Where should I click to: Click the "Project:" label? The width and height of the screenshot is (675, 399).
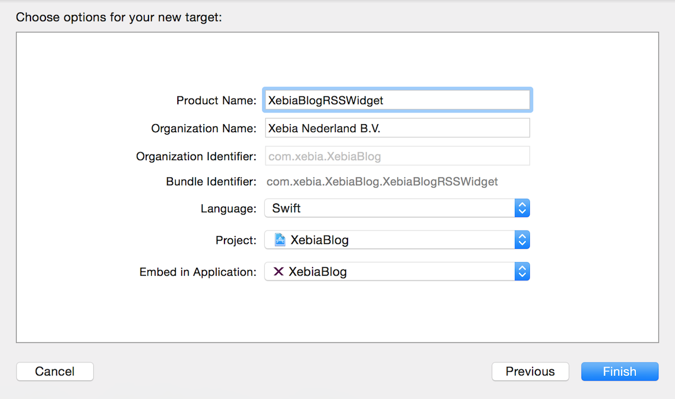tap(236, 241)
